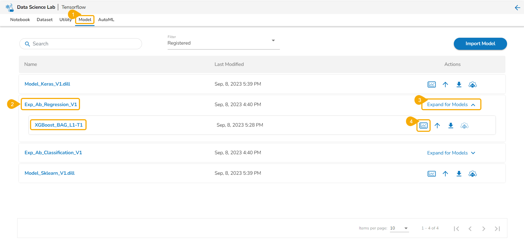Image resolution: width=524 pixels, height=239 pixels.
Task: Open the Model_Sklearn_V1.dill link
Action: [49, 173]
